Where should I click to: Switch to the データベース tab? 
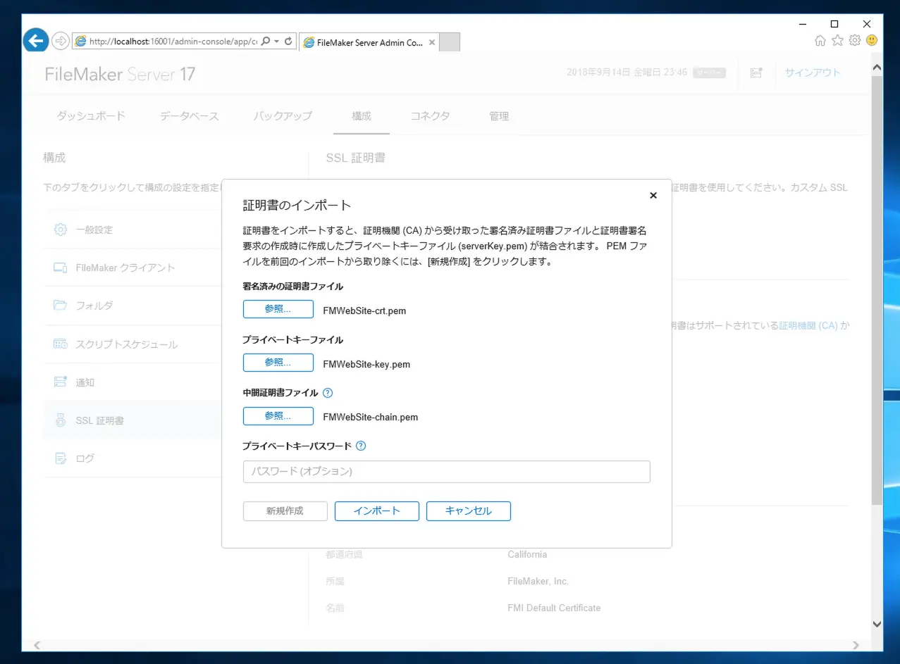click(x=188, y=115)
